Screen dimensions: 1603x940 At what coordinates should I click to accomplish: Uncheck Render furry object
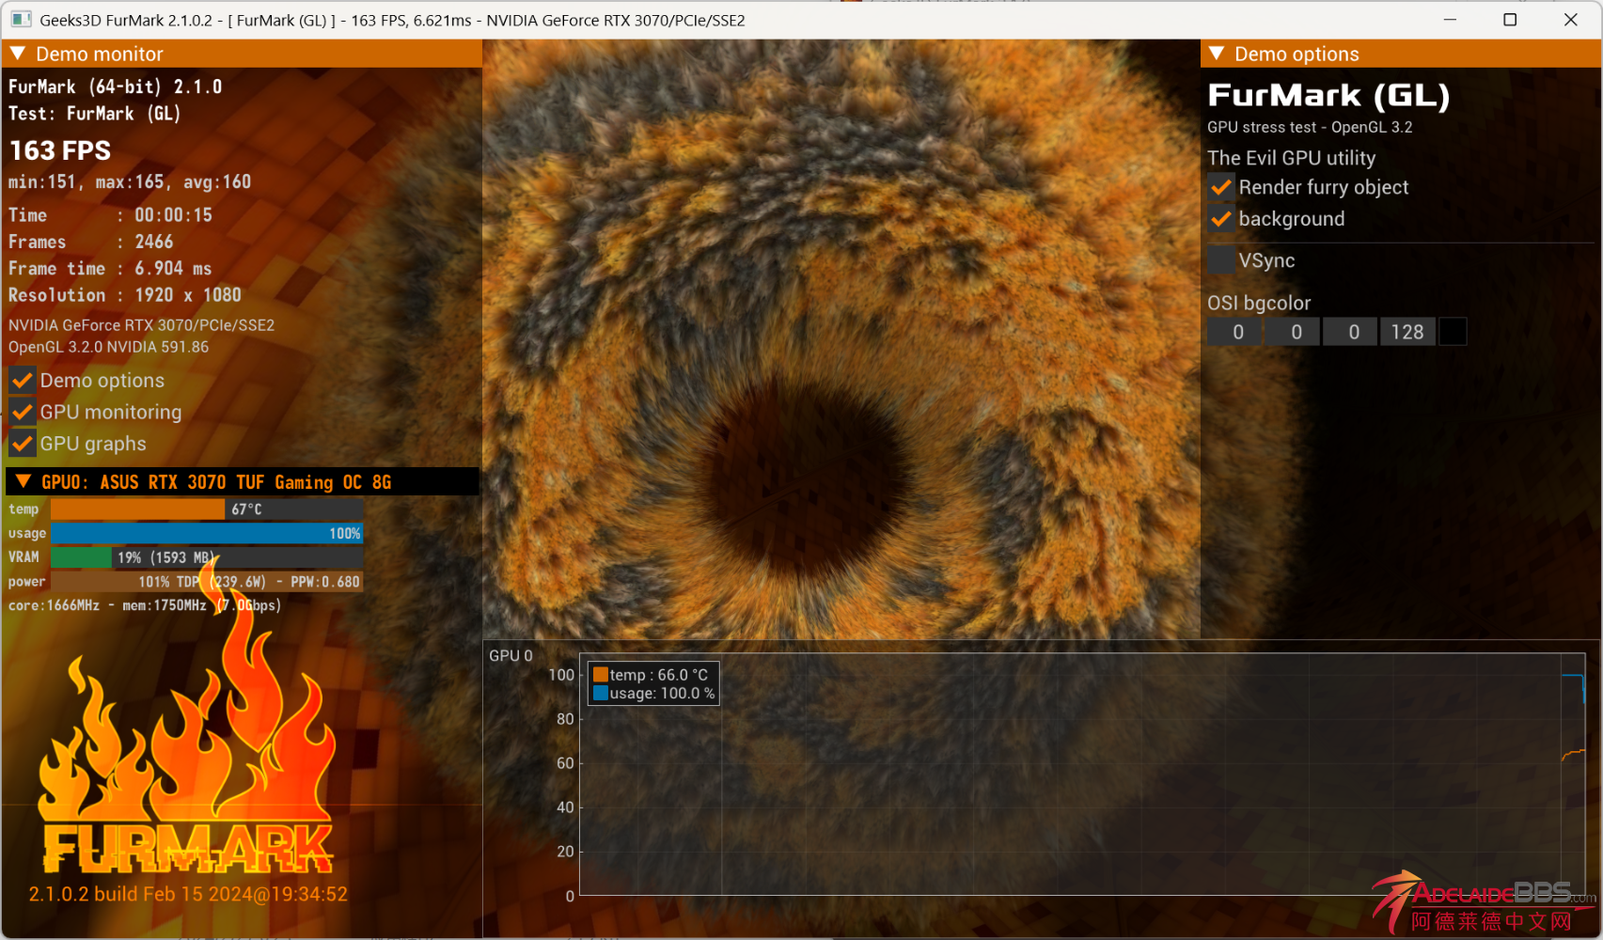tap(1221, 187)
